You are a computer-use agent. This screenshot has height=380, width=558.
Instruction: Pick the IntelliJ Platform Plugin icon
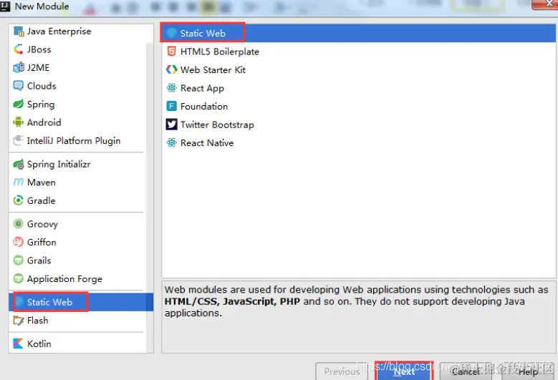click(19, 141)
